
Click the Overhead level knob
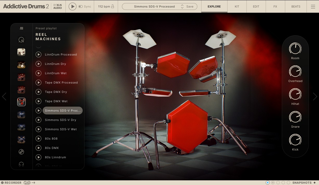295,71
